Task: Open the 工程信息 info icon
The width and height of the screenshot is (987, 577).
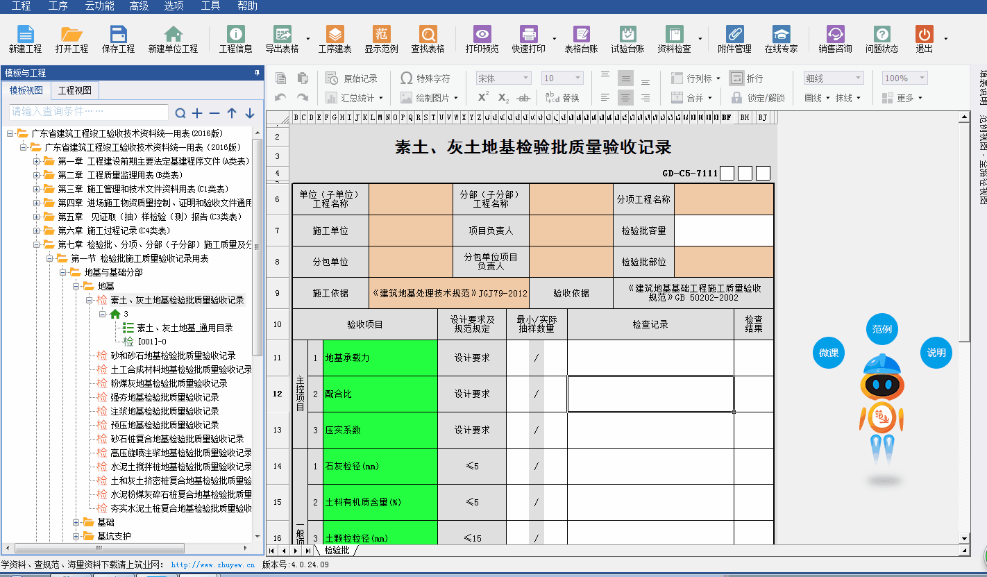Action: (235, 35)
